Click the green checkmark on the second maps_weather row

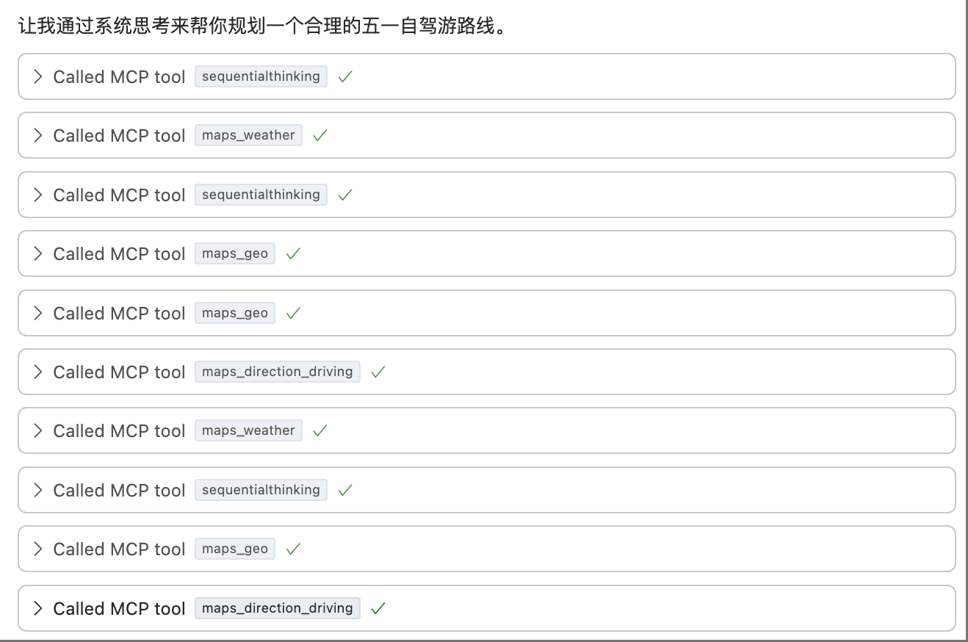pyautogui.click(x=319, y=430)
